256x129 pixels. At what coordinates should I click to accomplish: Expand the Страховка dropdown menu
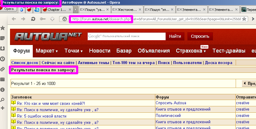[x=191, y=51]
